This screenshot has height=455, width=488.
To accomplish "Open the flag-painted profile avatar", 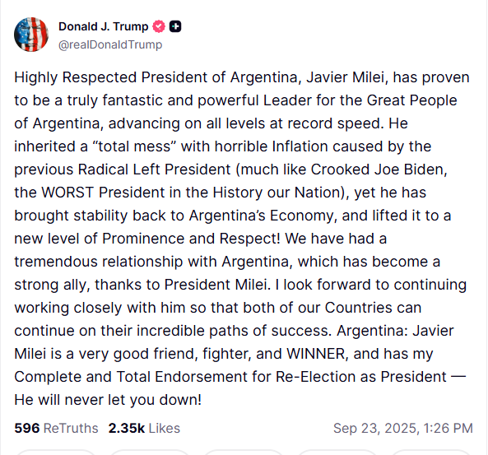I will point(31,35).
